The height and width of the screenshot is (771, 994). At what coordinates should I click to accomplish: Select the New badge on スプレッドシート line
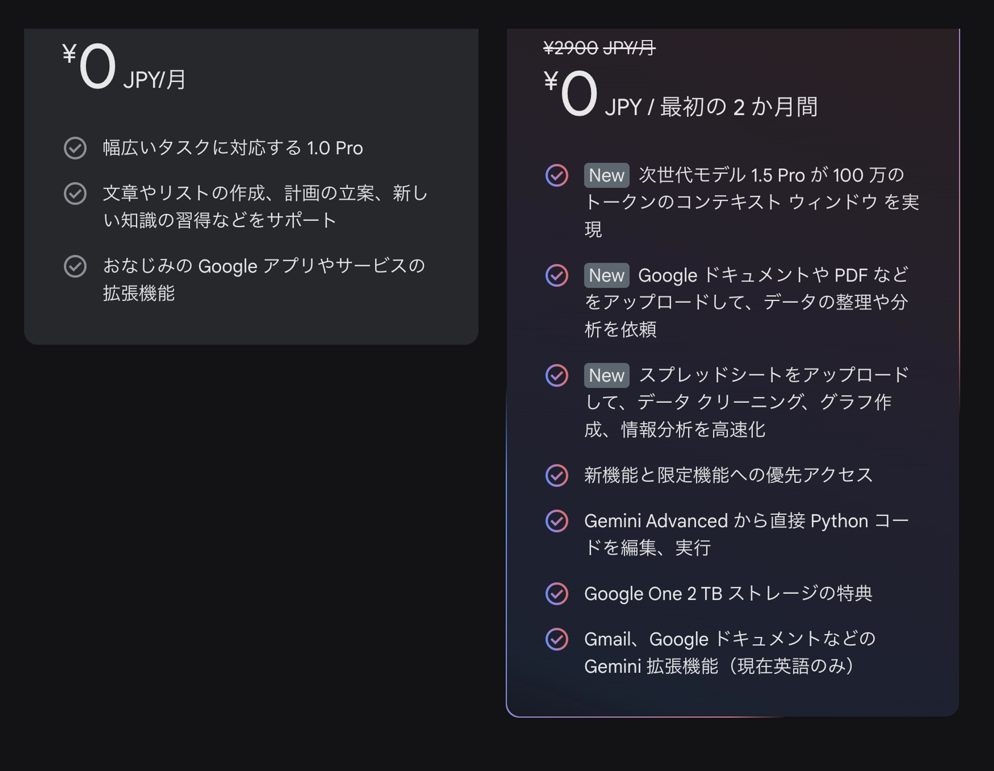(x=605, y=376)
